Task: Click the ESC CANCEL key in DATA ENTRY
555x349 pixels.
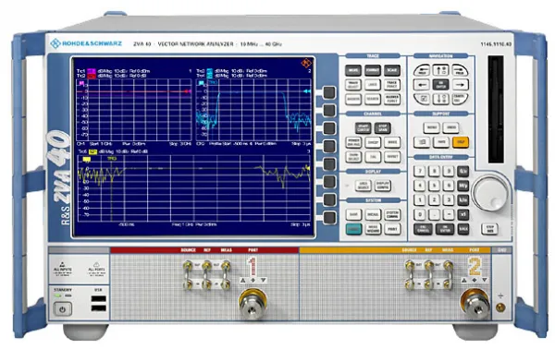Action: [423, 229]
